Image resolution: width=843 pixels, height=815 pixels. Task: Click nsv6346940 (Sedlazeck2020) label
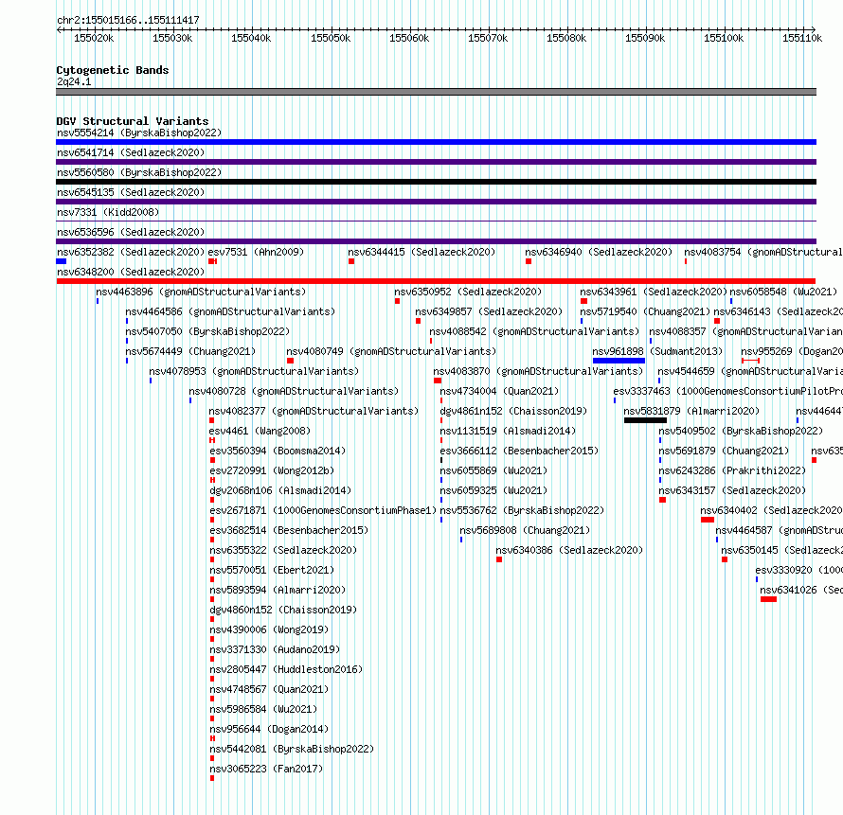[x=599, y=252]
